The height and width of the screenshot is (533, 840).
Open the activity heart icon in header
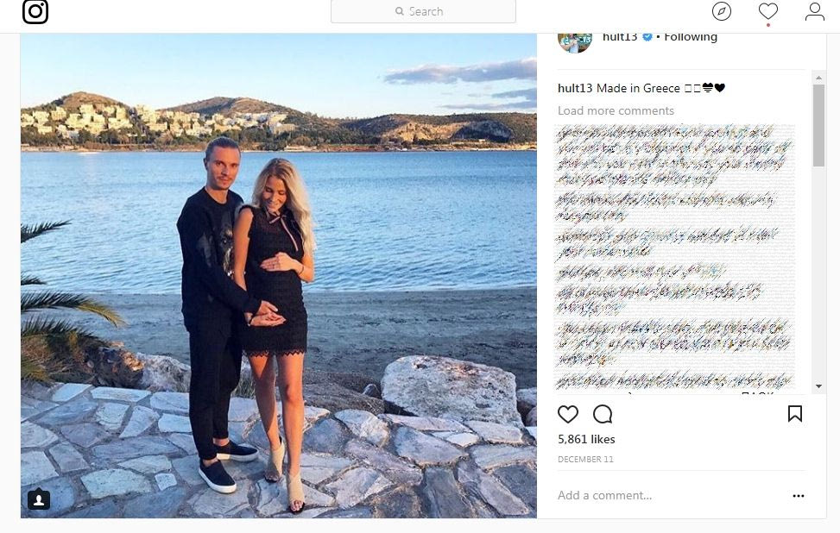(768, 11)
